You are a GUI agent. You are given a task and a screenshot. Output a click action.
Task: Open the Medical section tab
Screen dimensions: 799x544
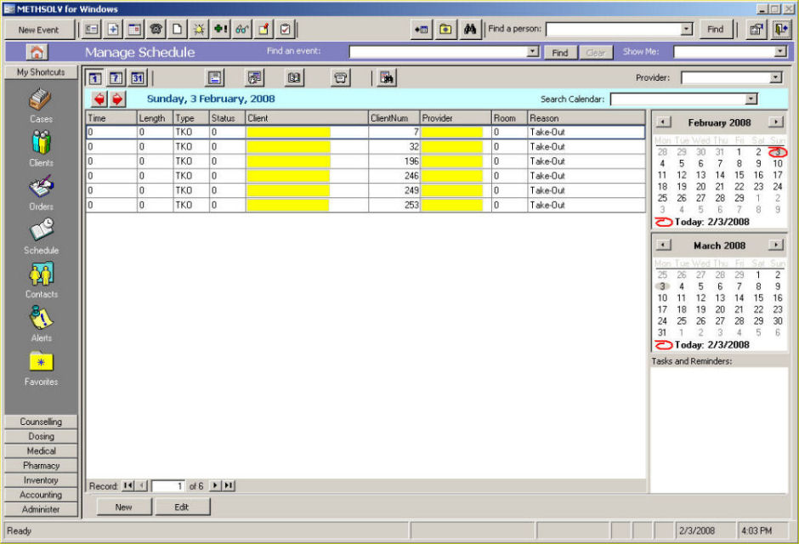point(41,450)
